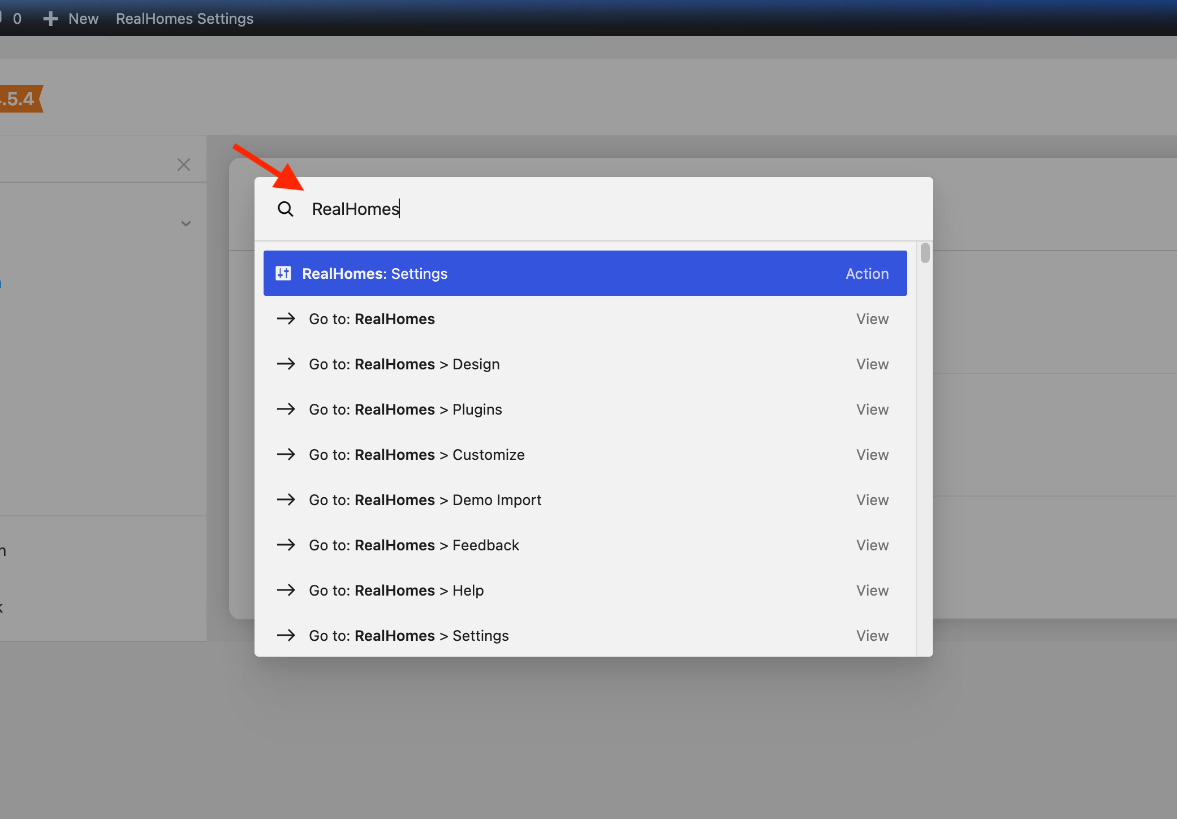Click the arrow icon beside Go to: RealHomes > Feedback
Screen dimensions: 1177x819
click(286, 545)
